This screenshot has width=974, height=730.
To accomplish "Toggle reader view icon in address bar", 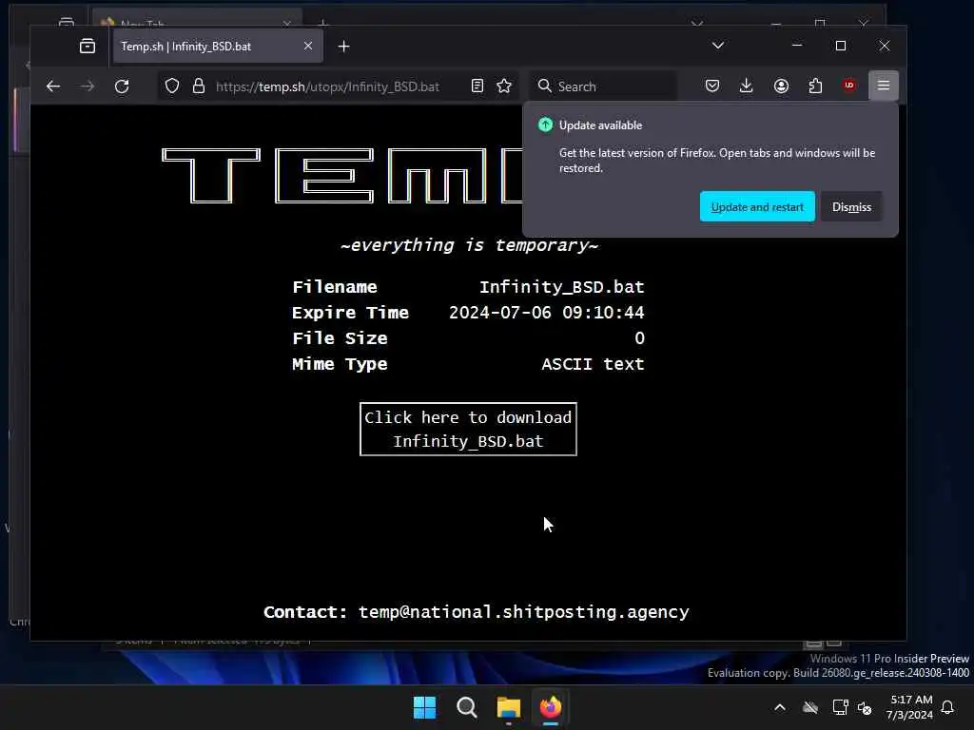I will [x=477, y=86].
